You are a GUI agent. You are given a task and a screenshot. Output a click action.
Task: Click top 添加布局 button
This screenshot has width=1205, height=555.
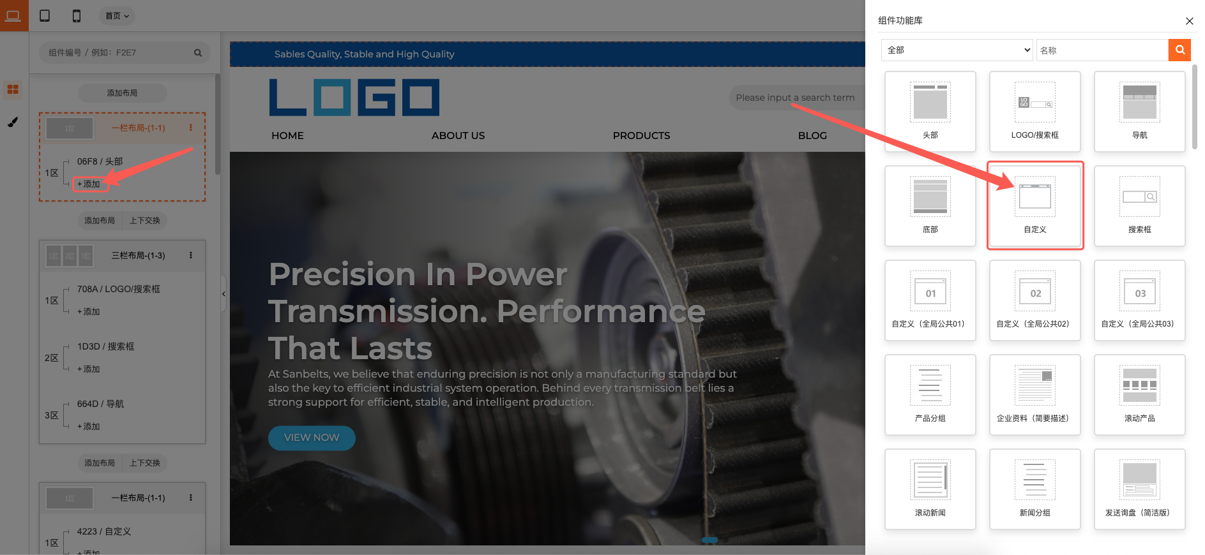[x=122, y=93]
